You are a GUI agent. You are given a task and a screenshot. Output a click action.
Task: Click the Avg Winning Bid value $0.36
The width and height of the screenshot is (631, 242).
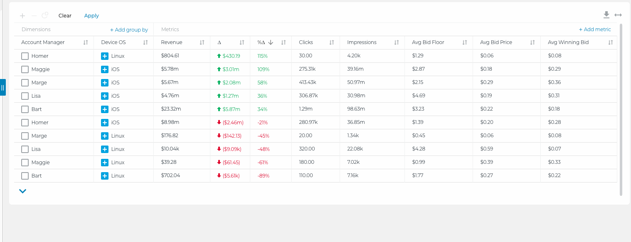[x=555, y=82]
